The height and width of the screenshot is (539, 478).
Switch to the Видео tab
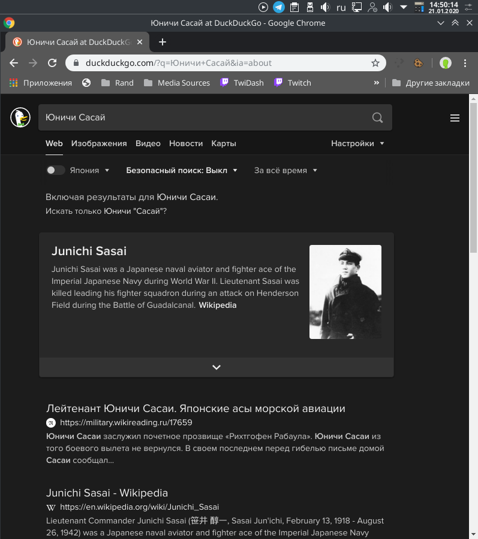pos(148,143)
